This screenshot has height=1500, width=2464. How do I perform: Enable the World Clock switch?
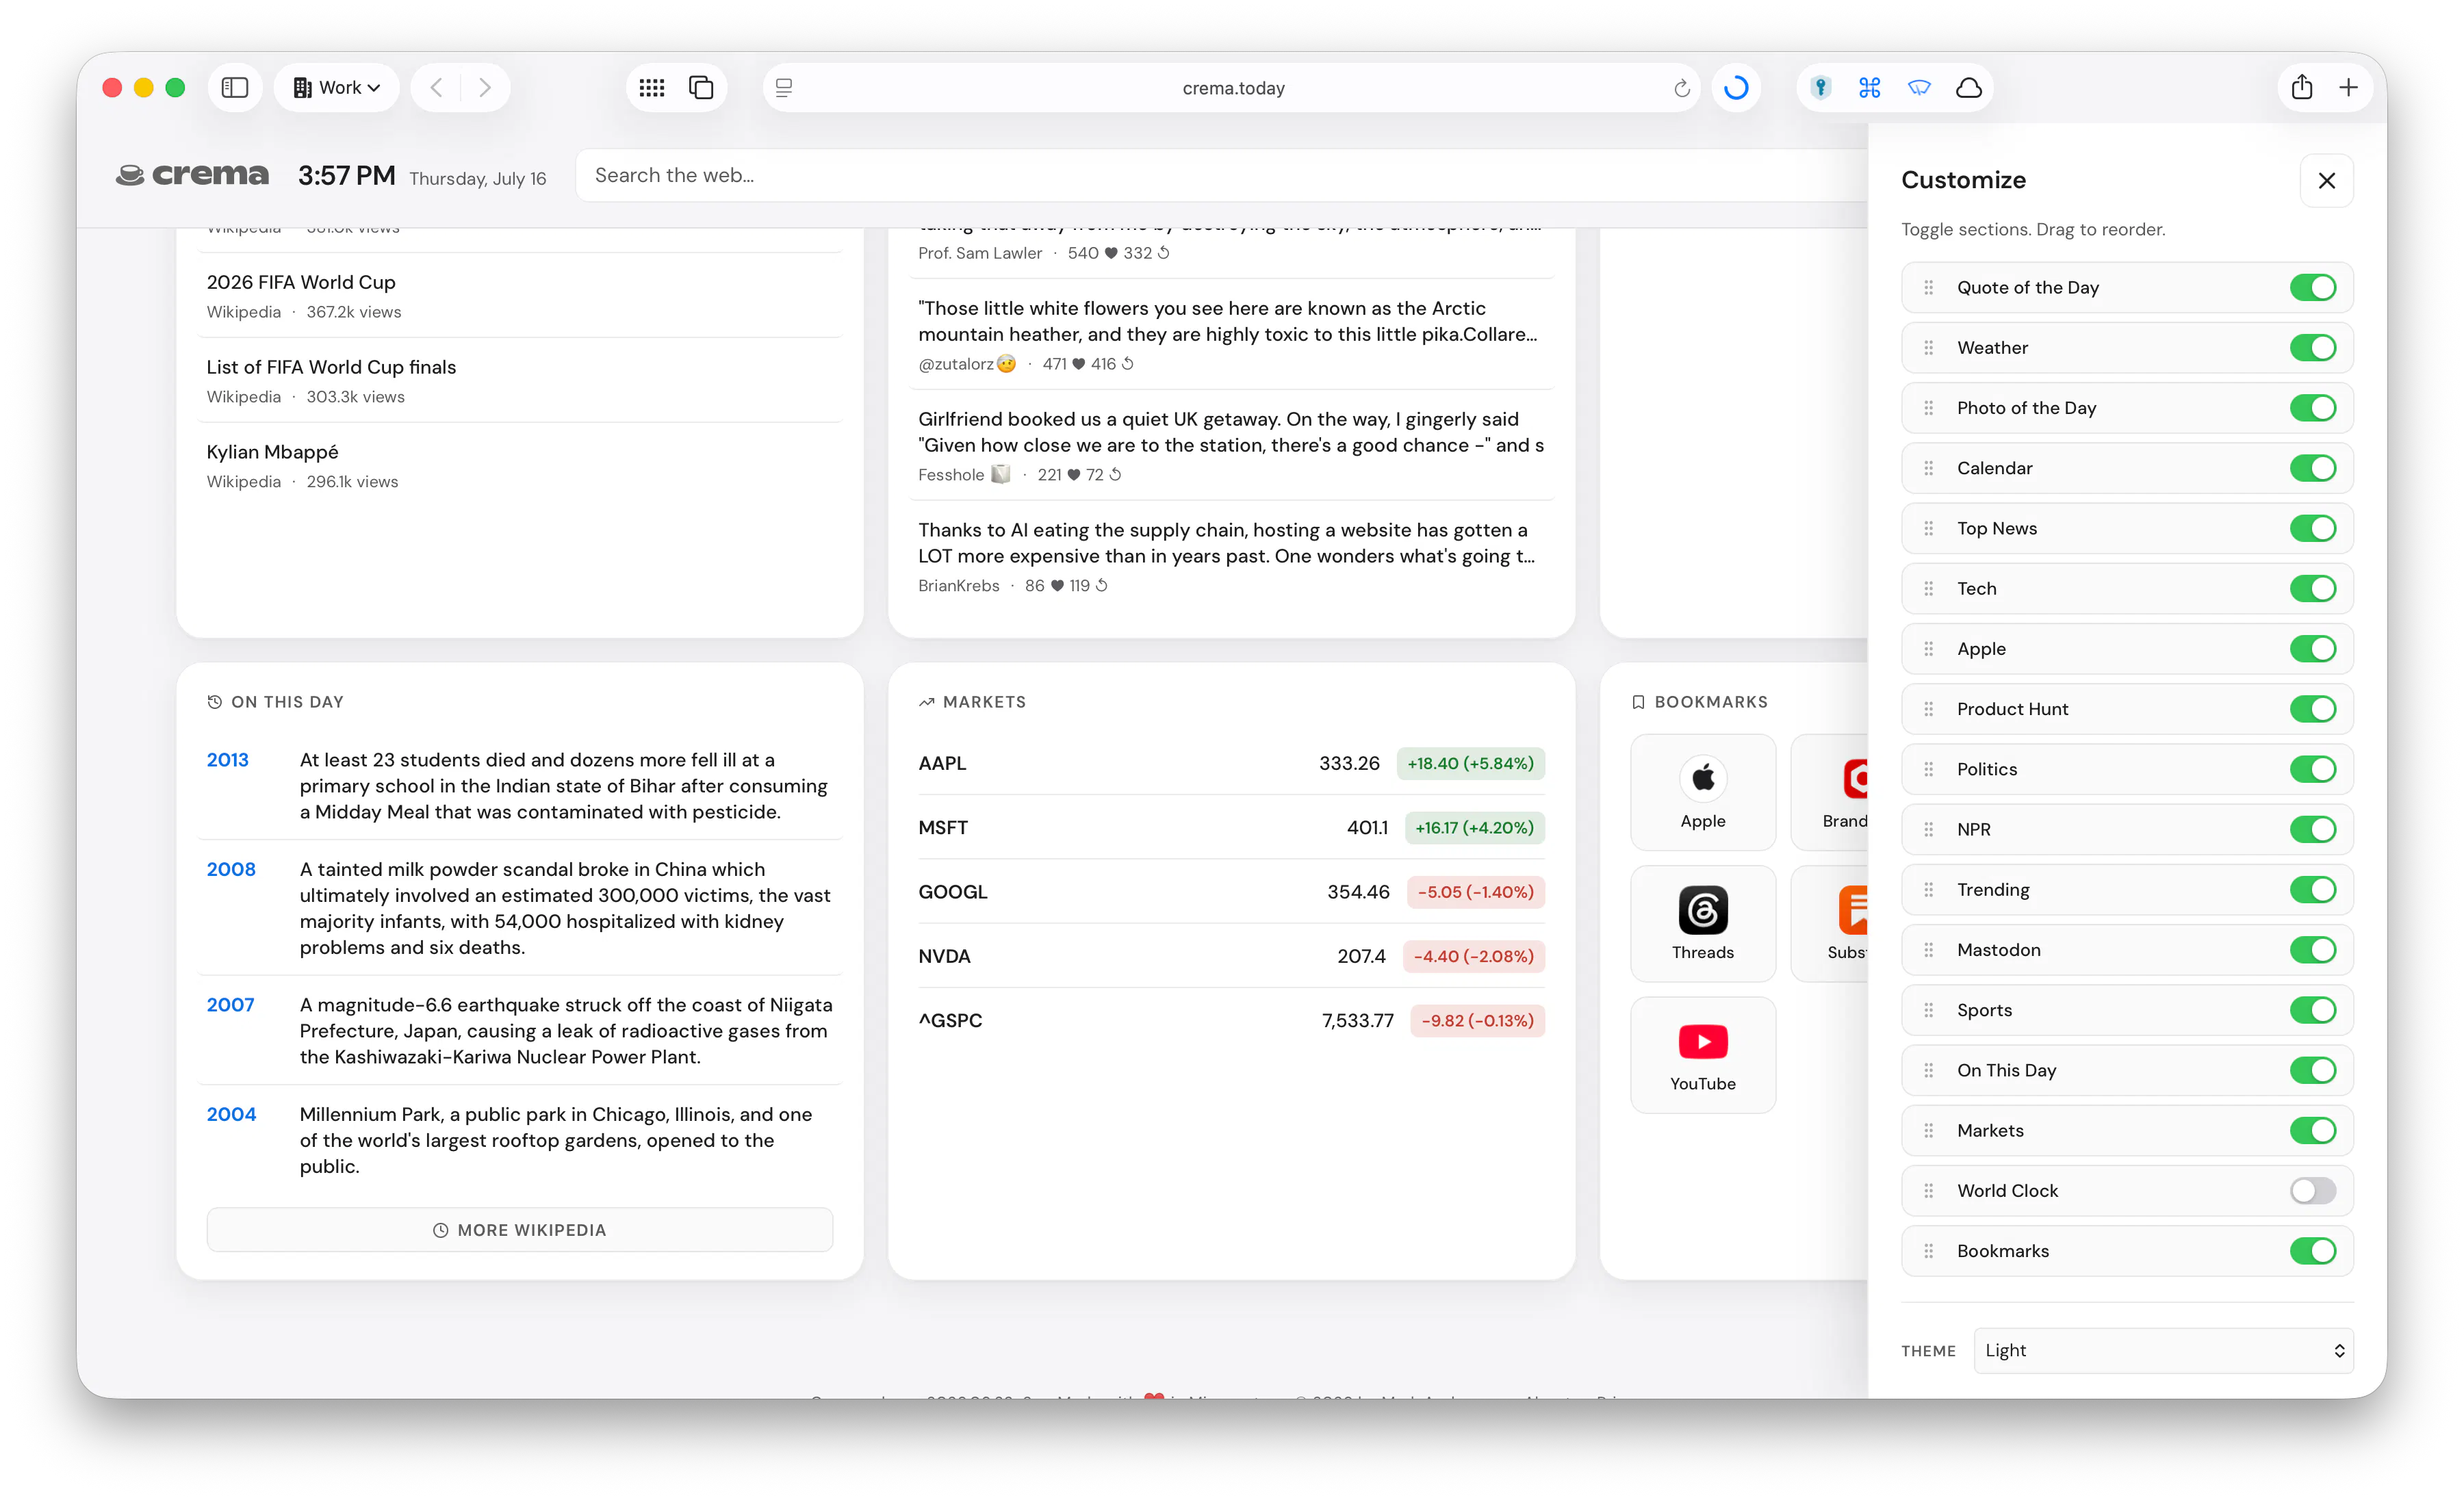(2312, 1191)
